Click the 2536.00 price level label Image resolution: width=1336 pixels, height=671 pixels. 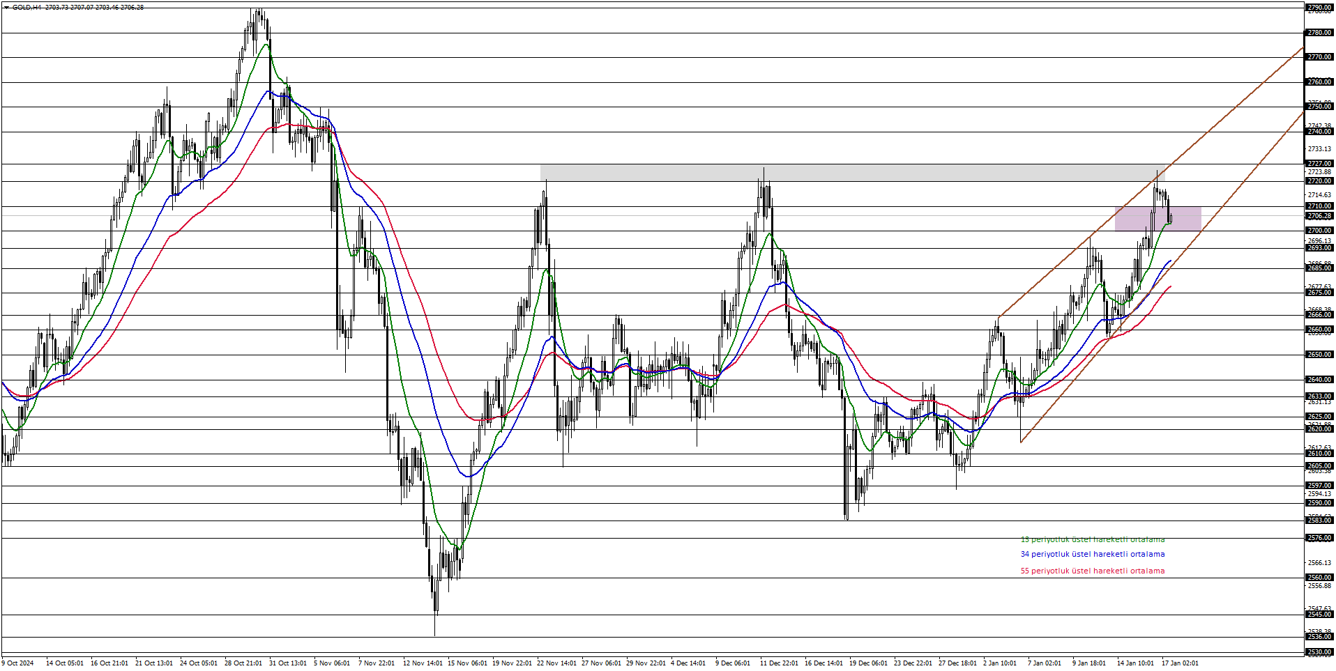pyautogui.click(x=1320, y=637)
